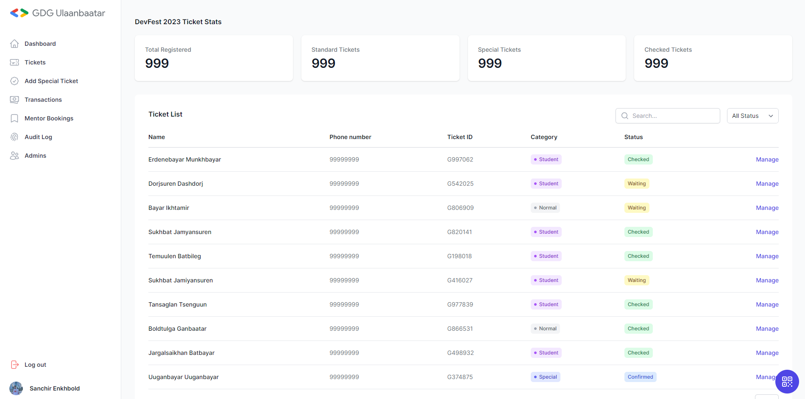Click the Dashboard home icon
The width and height of the screenshot is (805, 399).
click(x=14, y=44)
